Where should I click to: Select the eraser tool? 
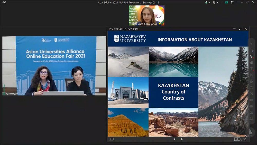click(251, 62)
